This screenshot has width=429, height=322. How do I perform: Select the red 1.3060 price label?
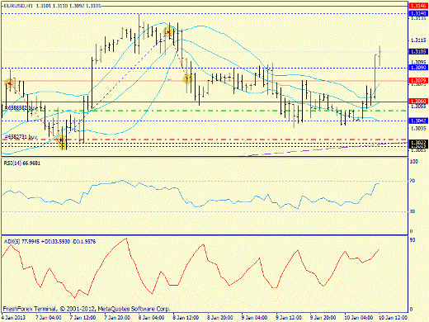(418, 102)
